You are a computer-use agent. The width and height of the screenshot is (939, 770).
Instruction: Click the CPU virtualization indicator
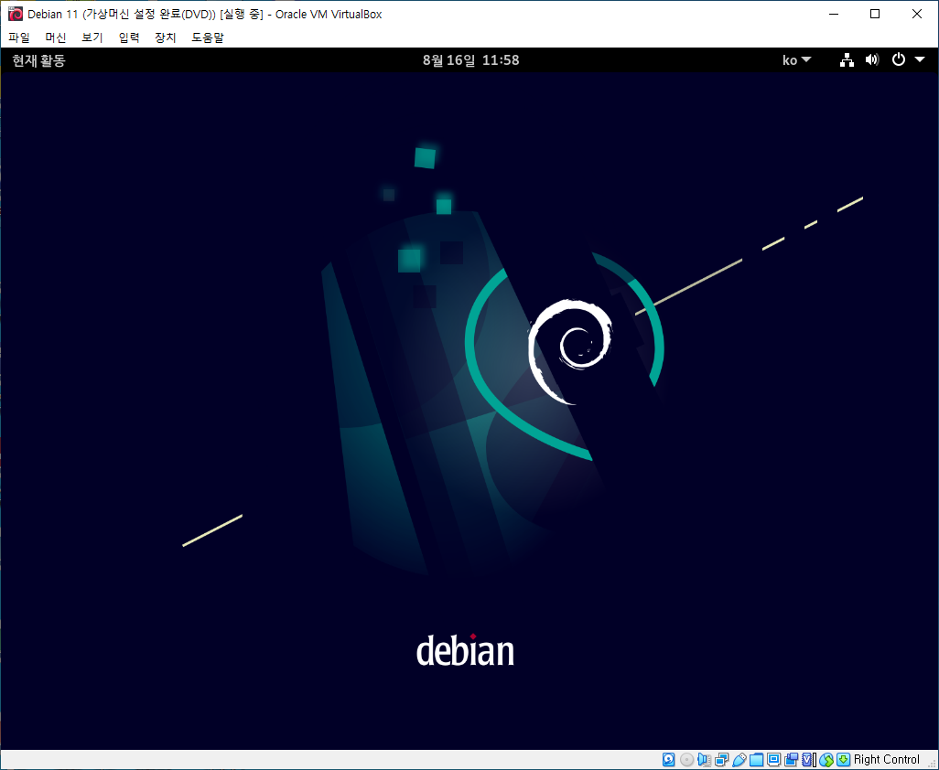tap(806, 760)
